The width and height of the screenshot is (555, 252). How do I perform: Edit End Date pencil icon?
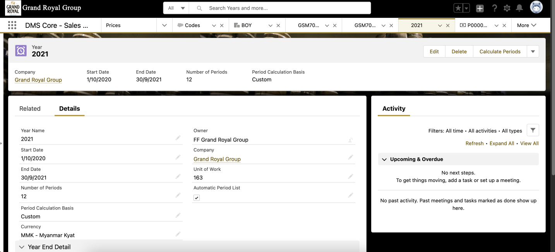[178, 176]
